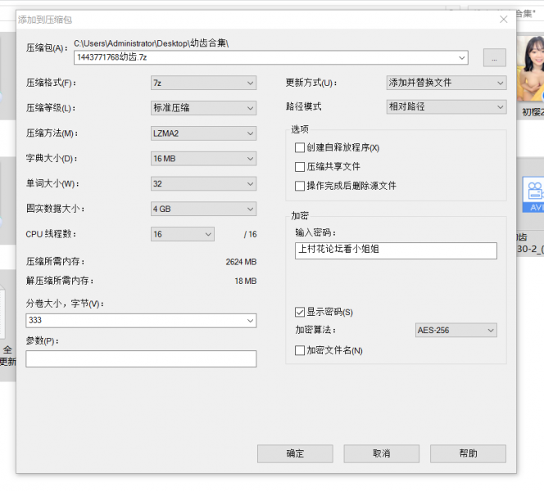The height and width of the screenshot is (491, 544).
Task: Open the 压缩方法 dropdown showing LZMA2
Action: (x=203, y=133)
